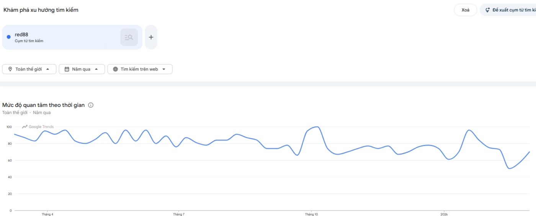Image resolution: width=536 pixels, height=216 pixels.
Task: Click the 2026 axis label
Action: point(444,214)
